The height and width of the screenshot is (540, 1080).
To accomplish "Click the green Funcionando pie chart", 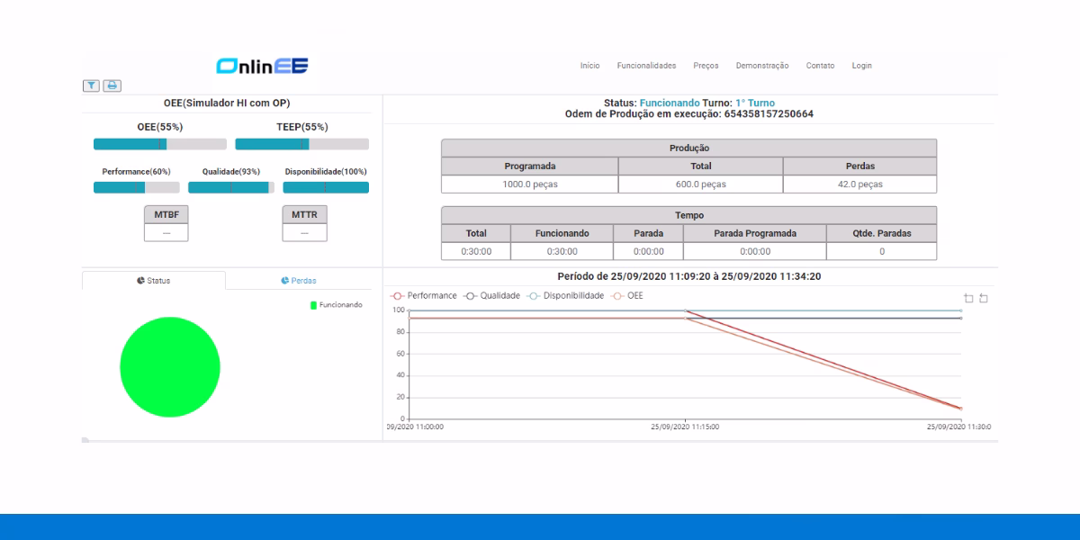I will click(170, 366).
